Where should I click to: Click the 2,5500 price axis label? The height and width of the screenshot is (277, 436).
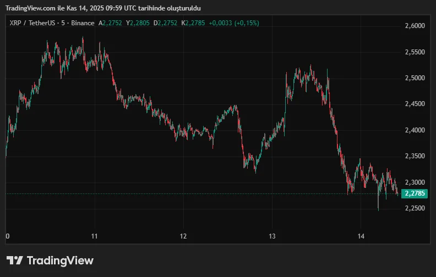[415, 52]
